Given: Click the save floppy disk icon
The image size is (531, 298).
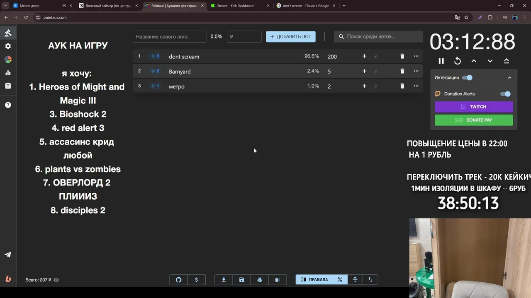Looking at the screenshot, I should coord(241,280).
